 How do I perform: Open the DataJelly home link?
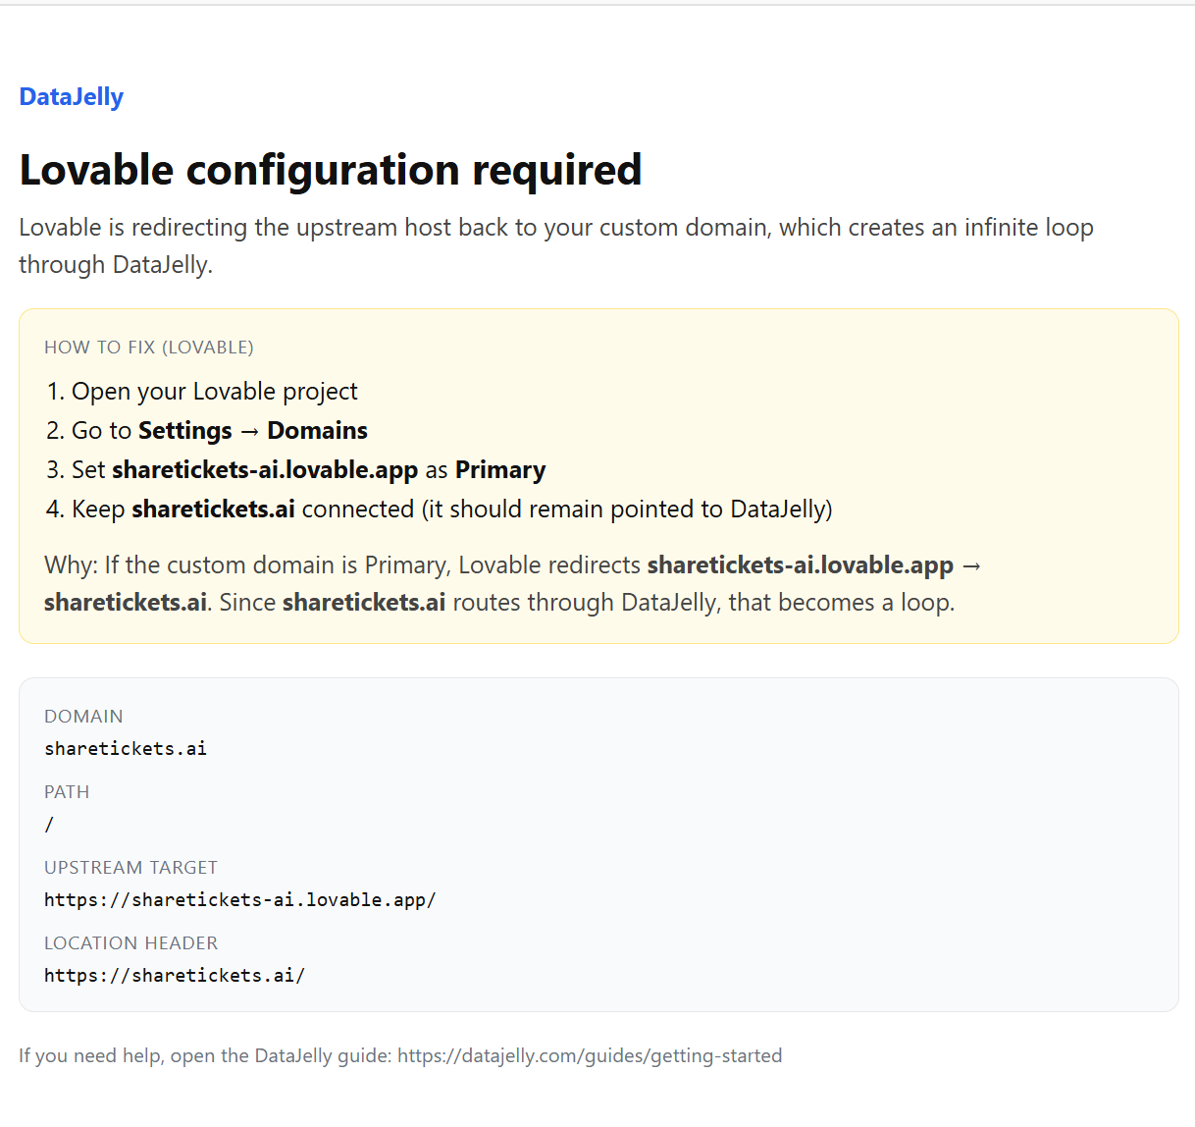[71, 96]
